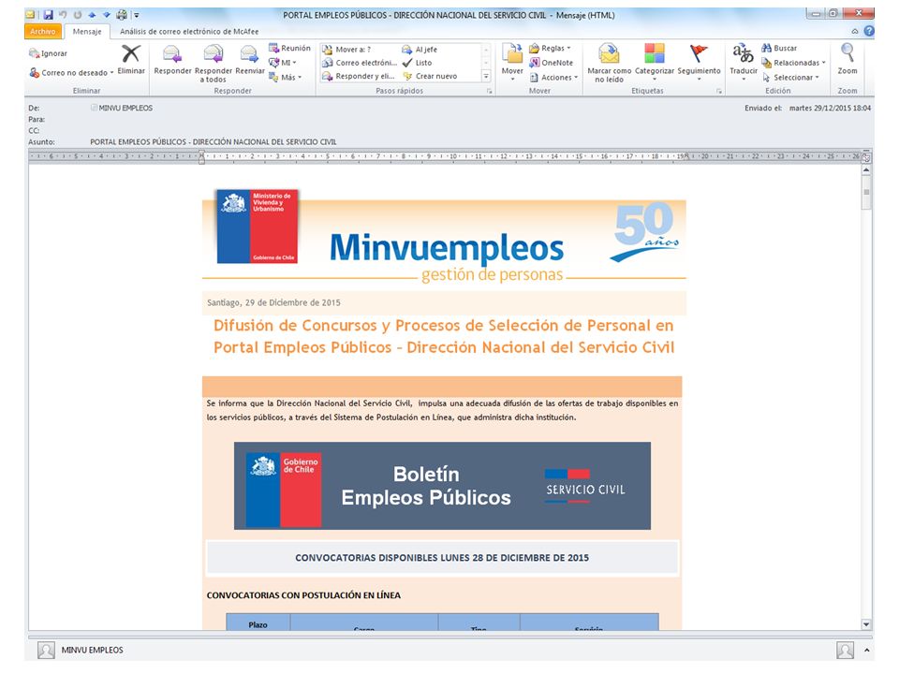Click the 'Plazo' table column header
Image resolution: width=899 pixels, height=674 pixels.
click(x=258, y=624)
